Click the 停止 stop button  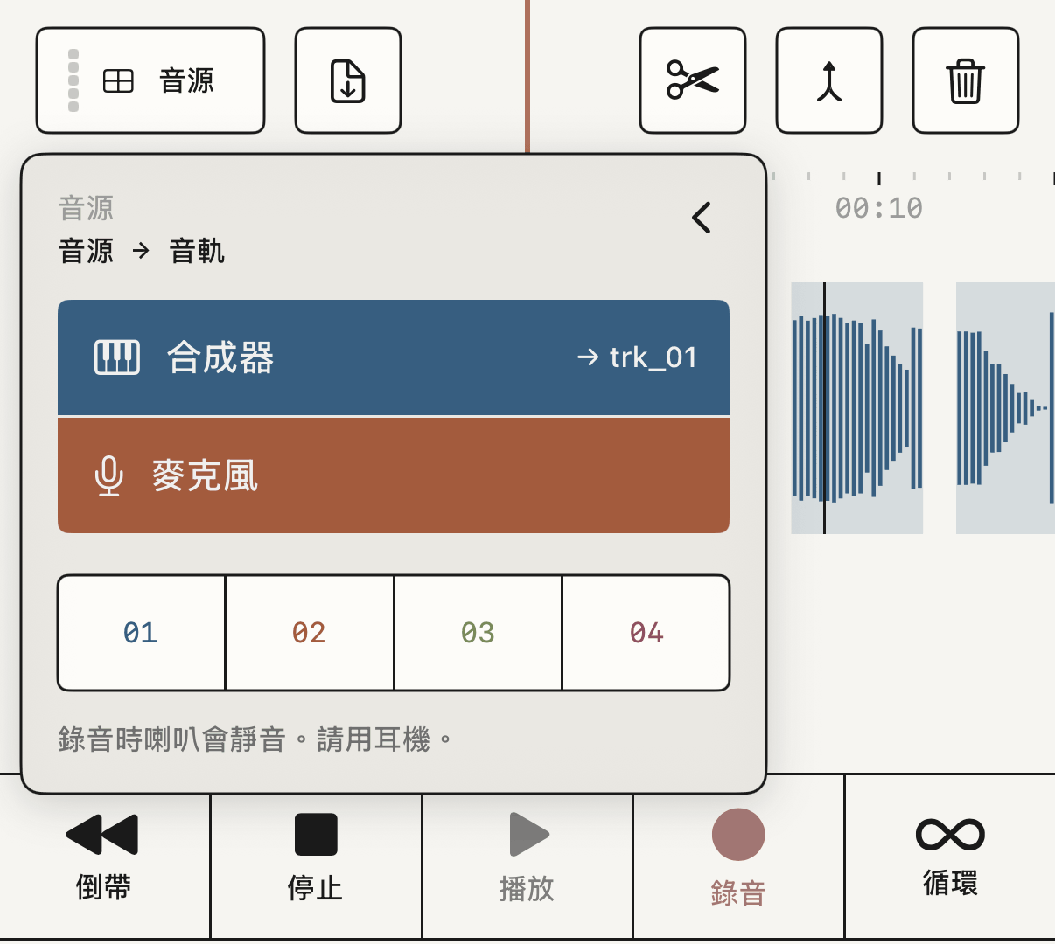tap(316, 857)
